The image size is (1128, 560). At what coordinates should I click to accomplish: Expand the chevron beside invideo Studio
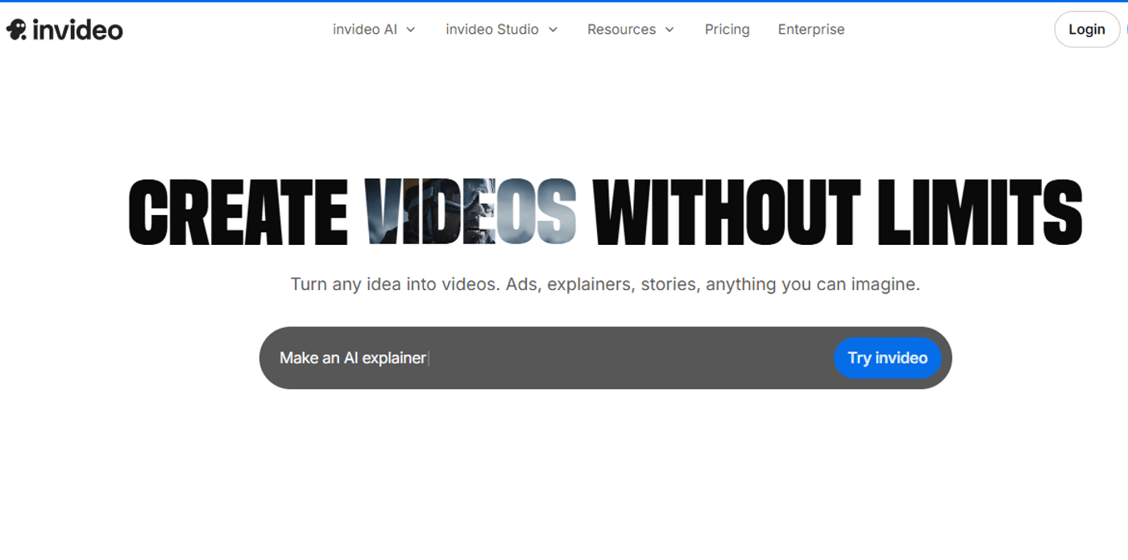pyautogui.click(x=553, y=30)
